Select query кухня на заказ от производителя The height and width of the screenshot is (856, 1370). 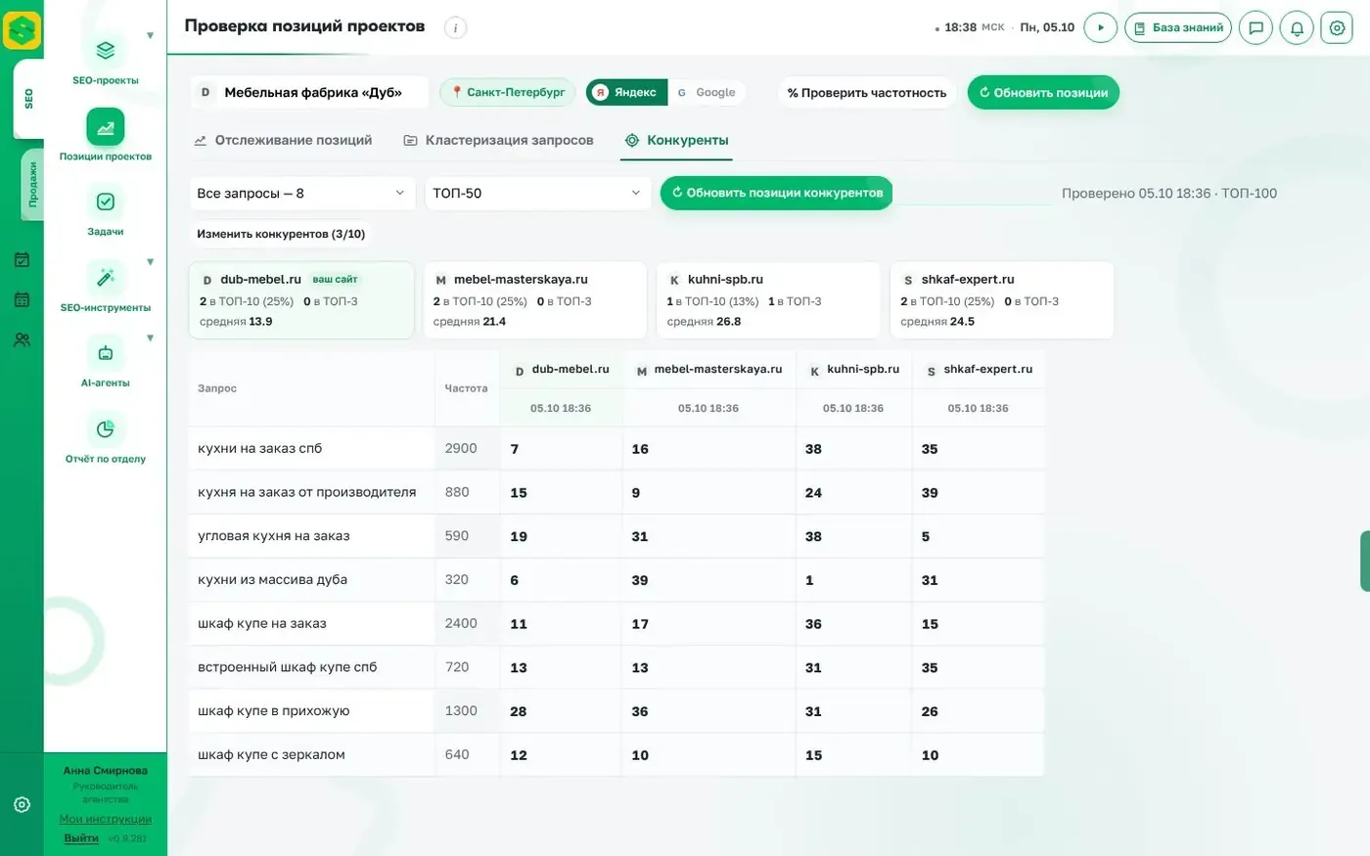point(306,492)
